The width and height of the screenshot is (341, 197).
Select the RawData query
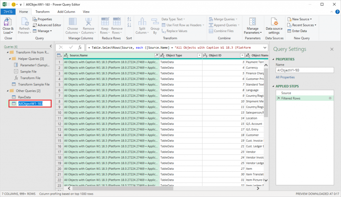[x=24, y=97]
